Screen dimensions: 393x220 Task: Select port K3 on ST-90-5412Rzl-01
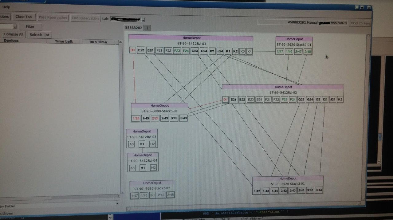pos(242,52)
